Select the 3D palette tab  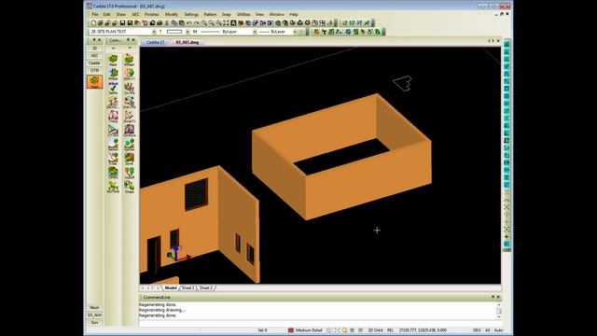click(x=94, y=49)
